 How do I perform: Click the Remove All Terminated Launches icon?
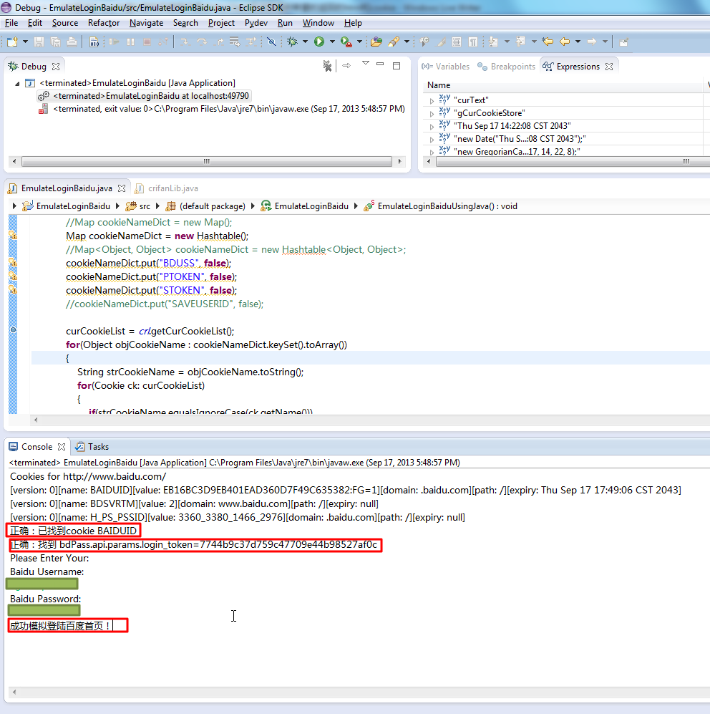tap(327, 67)
